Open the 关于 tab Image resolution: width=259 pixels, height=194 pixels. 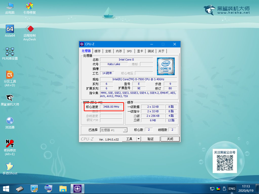pyautogui.click(x=161, y=51)
